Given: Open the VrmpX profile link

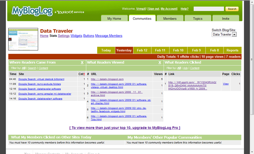Looking at the screenshot, I should coord(141,9).
